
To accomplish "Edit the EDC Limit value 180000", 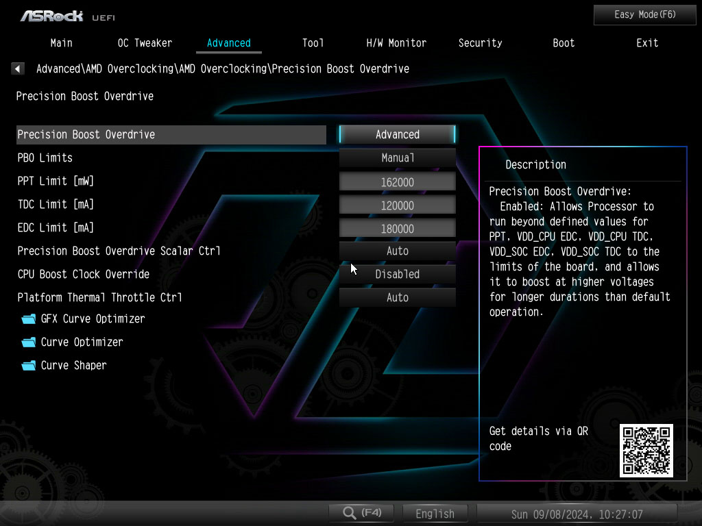I will coord(397,229).
